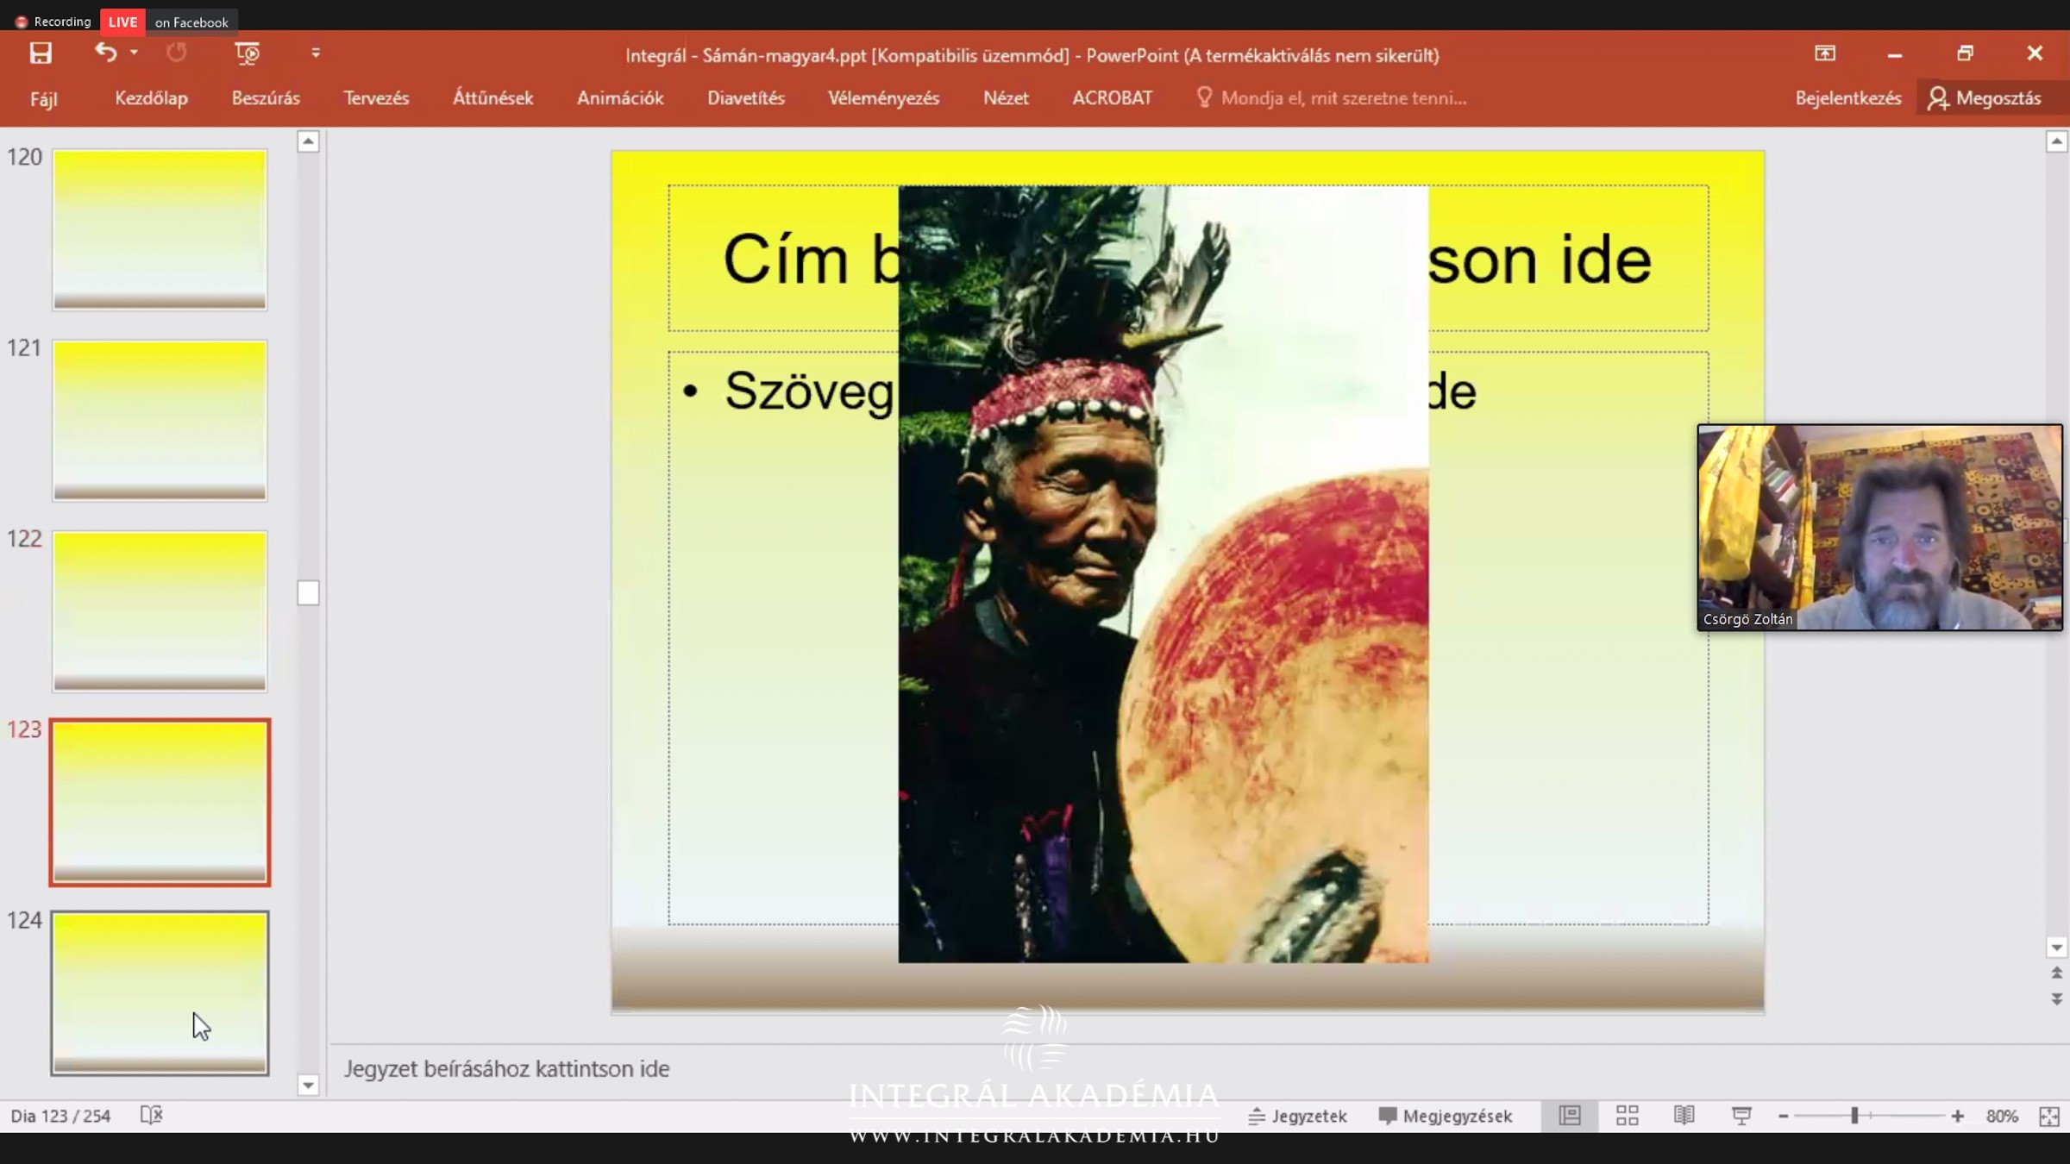The width and height of the screenshot is (2070, 1164).
Task: Toggle the Megjegyzések comments pane
Action: pyautogui.click(x=1446, y=1116)
